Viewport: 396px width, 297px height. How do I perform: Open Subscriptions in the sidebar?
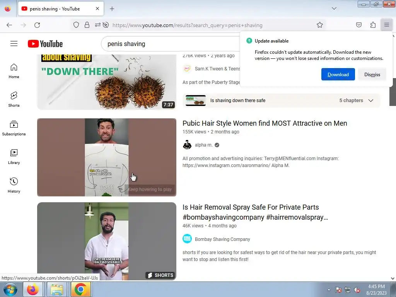coord(14,128)
